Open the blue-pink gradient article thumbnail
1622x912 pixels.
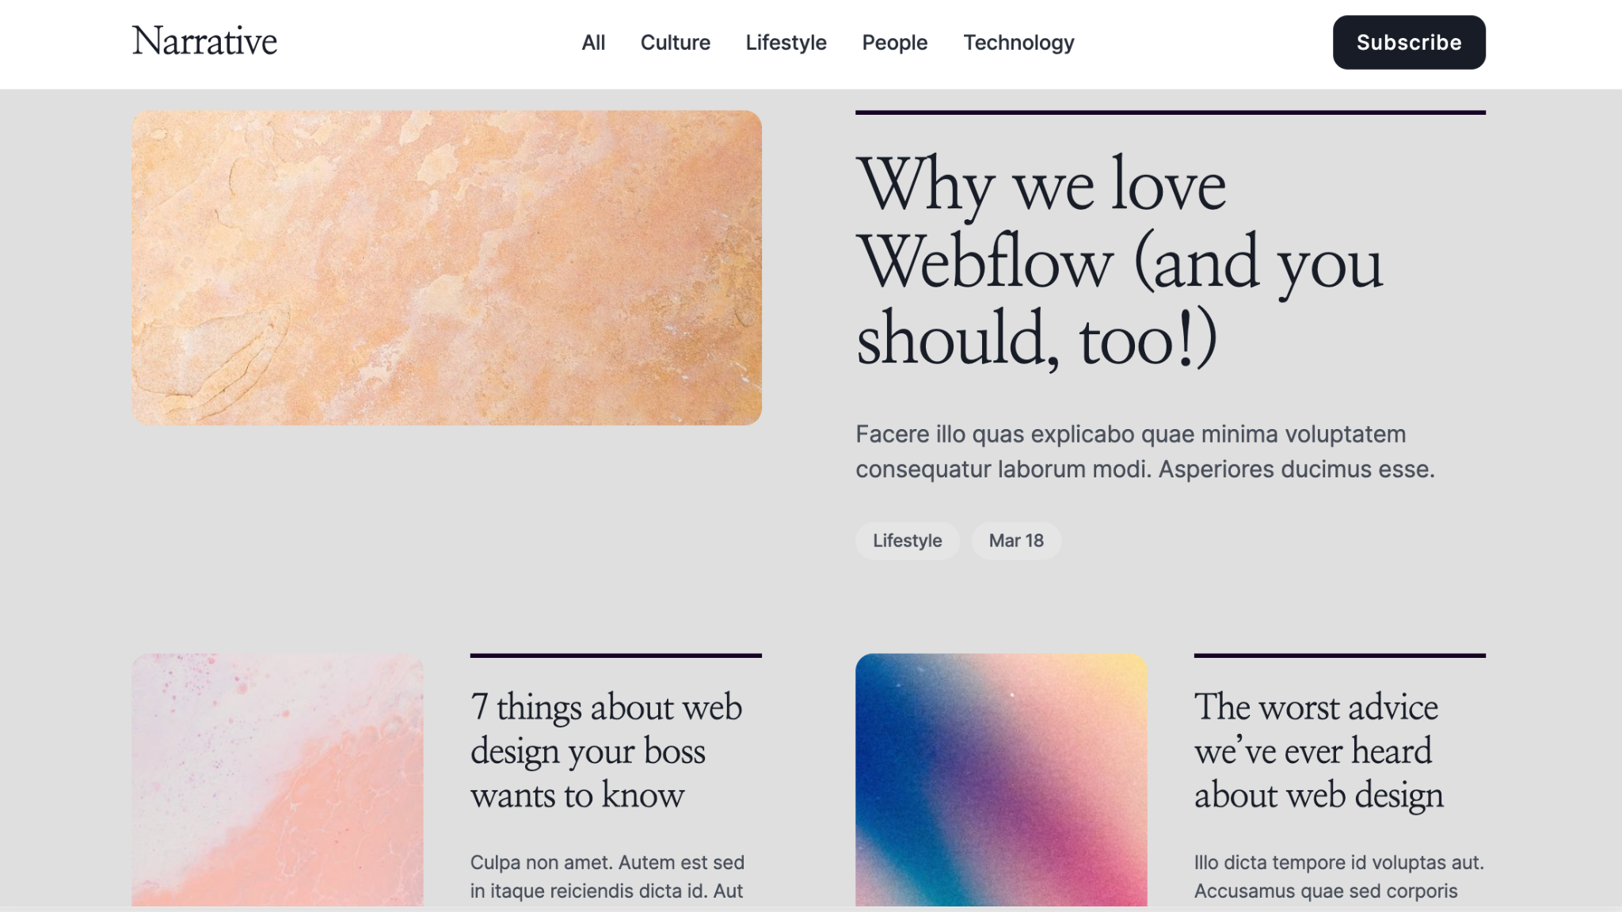click(1001, 780)
